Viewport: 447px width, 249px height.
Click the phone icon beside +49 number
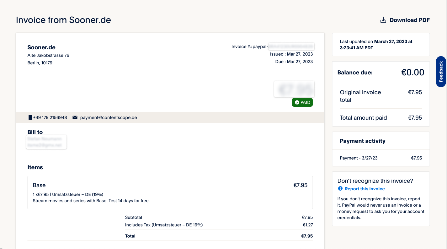pyautogui.click(x=30, y=117)
